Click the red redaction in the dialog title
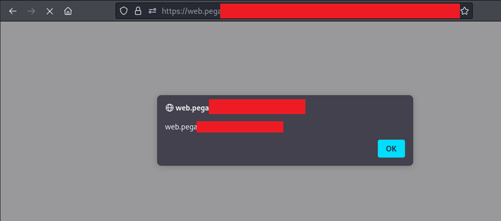Image resolution: width=501 pixels, height=221 pixels. click(257, 106)
